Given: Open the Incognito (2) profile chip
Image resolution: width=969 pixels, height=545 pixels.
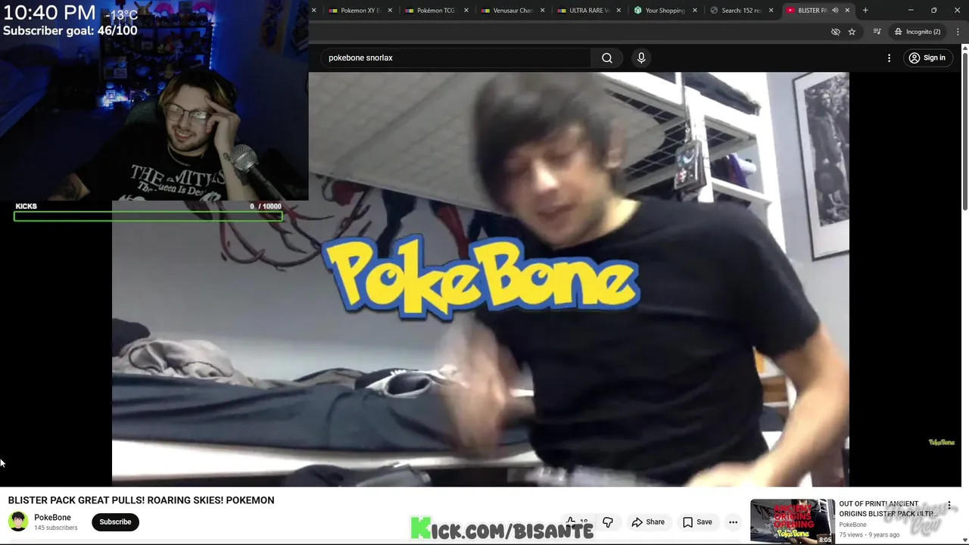Looking at the screenshot, I should pos(918,32).
